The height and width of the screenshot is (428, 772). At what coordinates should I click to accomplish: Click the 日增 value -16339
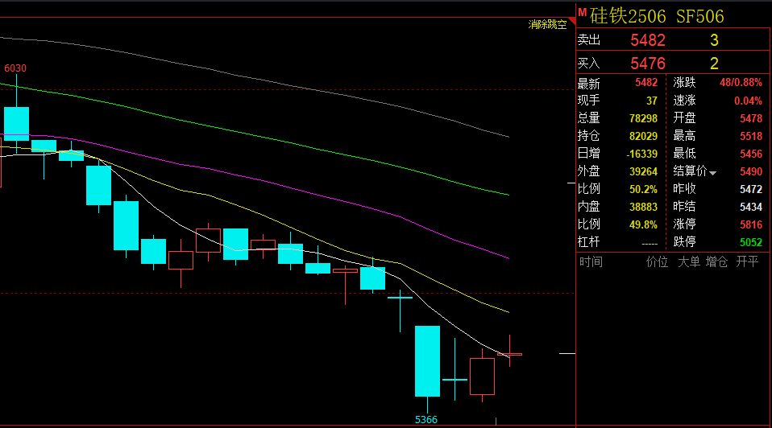[641, 154]
